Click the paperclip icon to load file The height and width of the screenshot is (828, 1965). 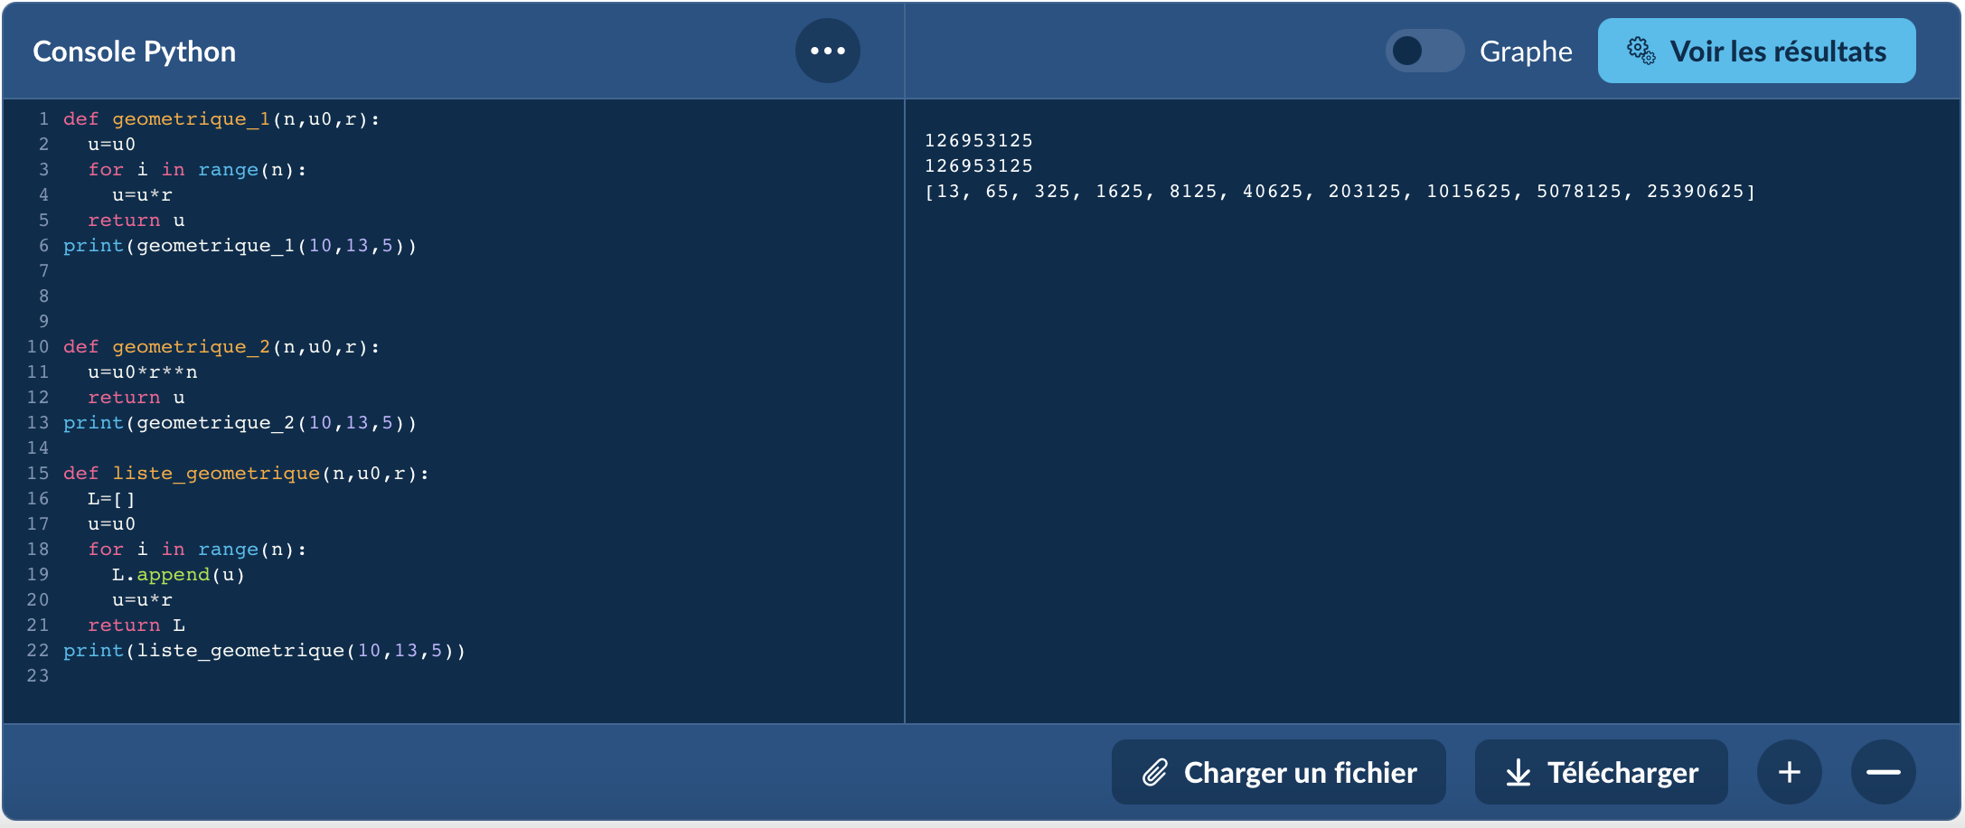tap(1155, 772)
